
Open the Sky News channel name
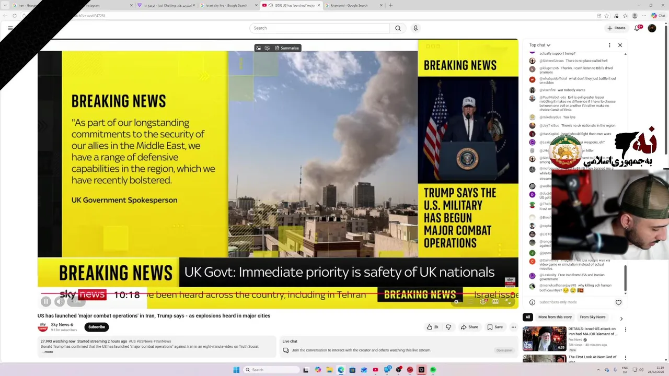(x=60, y=325)
